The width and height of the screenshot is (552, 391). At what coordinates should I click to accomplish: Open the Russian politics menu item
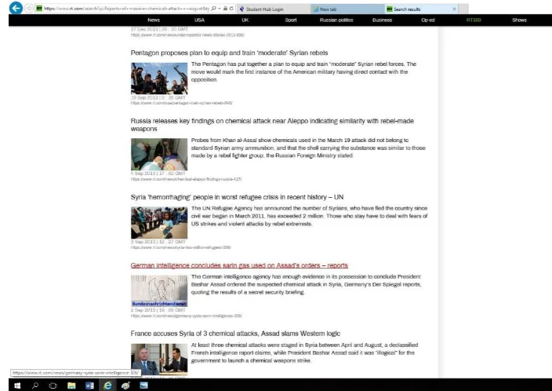(x=336, y=20)
